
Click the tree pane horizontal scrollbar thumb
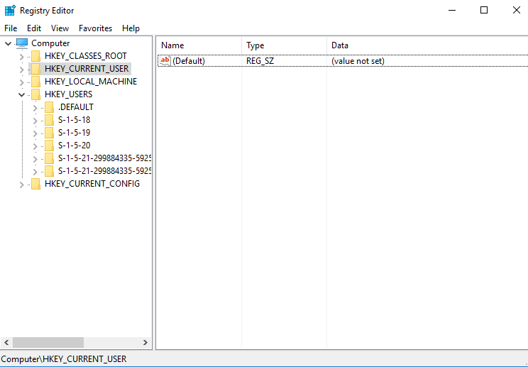[x=48, y=342]
